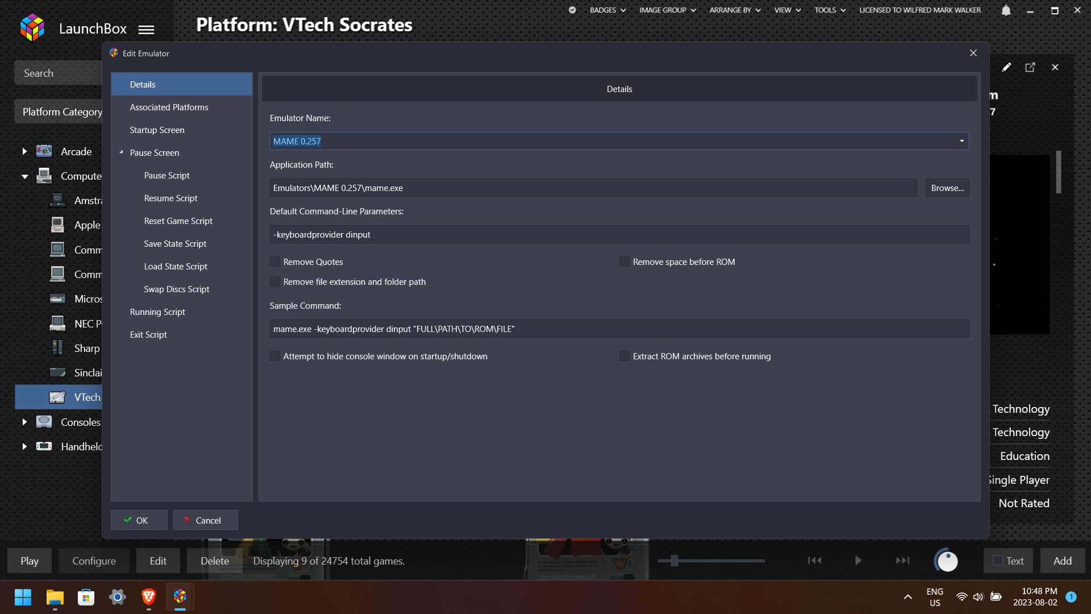Viewport: 1091px width, 614px height.
Task: Select the Sharp platform icon in sidebar
Action: 57,348
